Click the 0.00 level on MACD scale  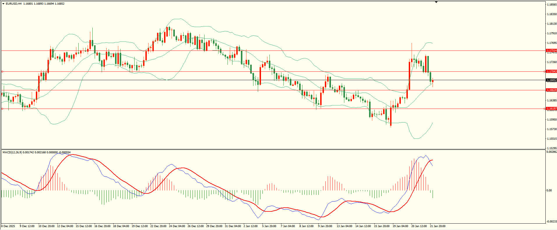coord(549,191)
